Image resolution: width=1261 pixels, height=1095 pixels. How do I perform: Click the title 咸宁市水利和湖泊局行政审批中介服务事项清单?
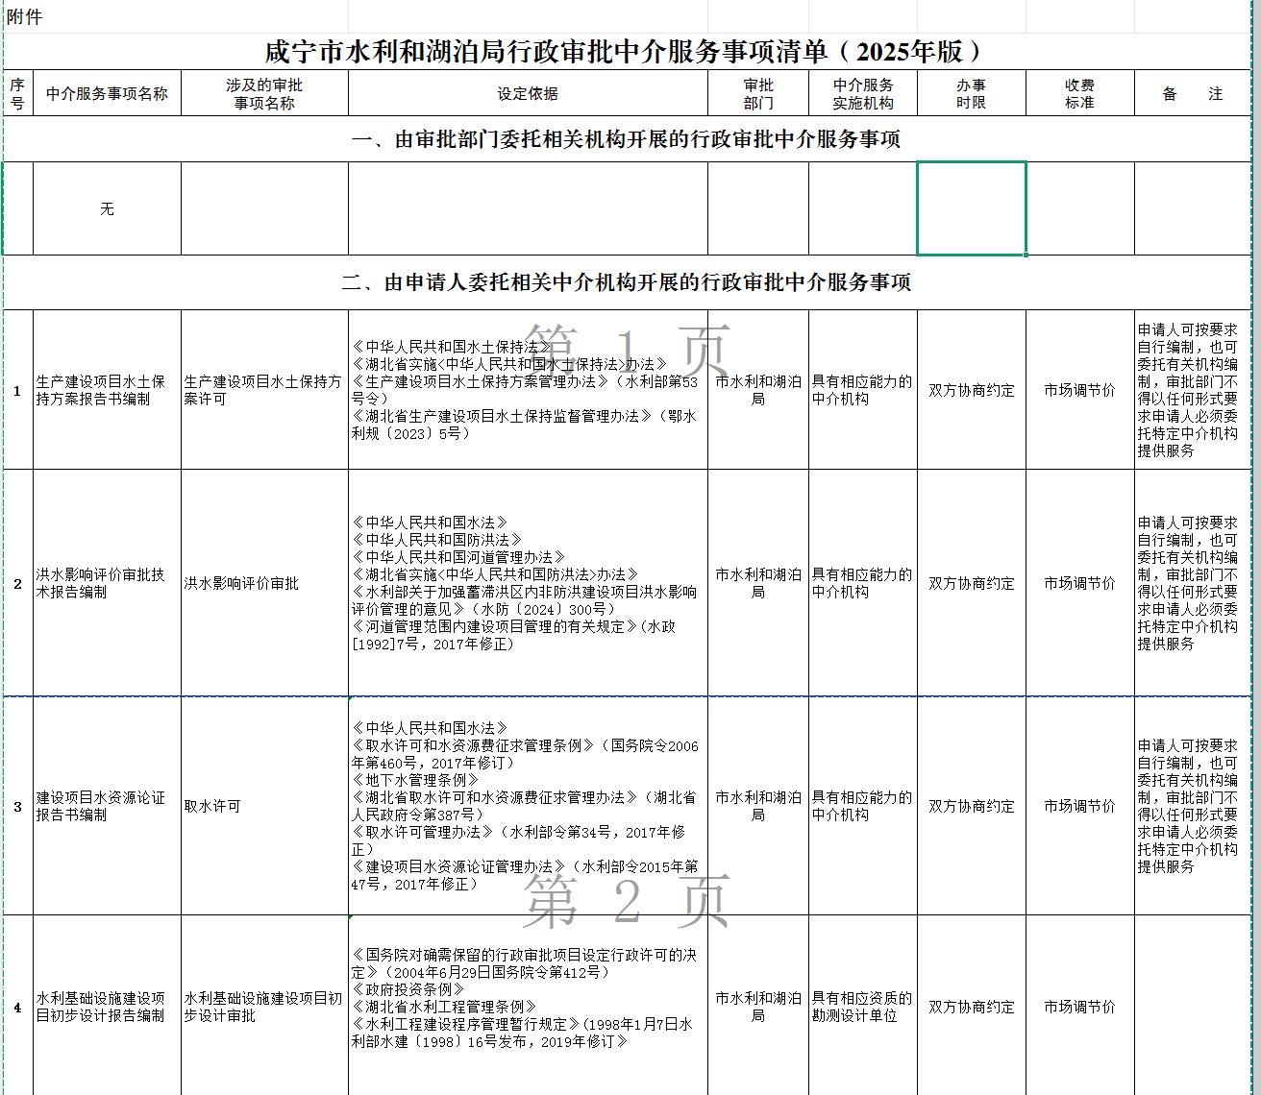click(625, 52)
